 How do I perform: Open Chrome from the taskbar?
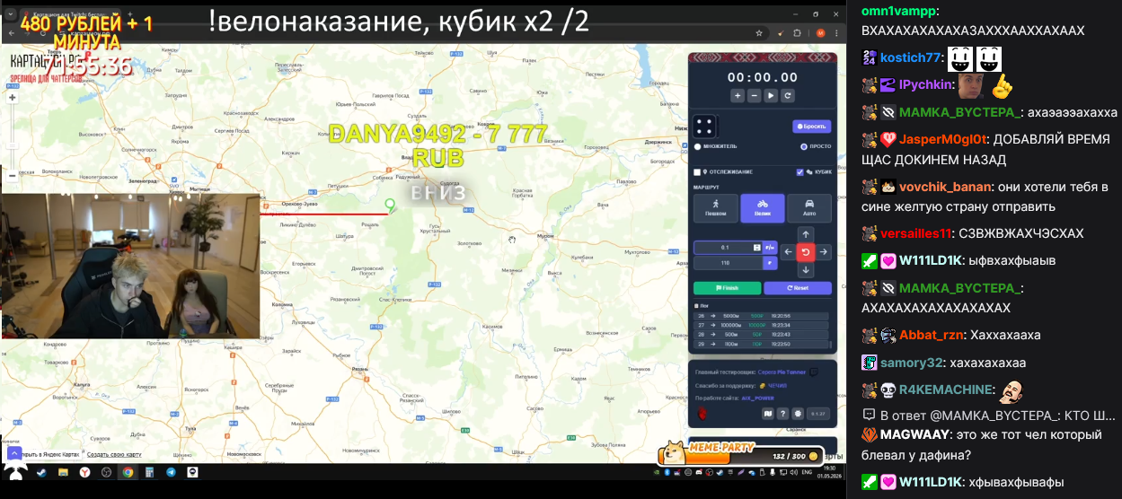tap(128, 472)
